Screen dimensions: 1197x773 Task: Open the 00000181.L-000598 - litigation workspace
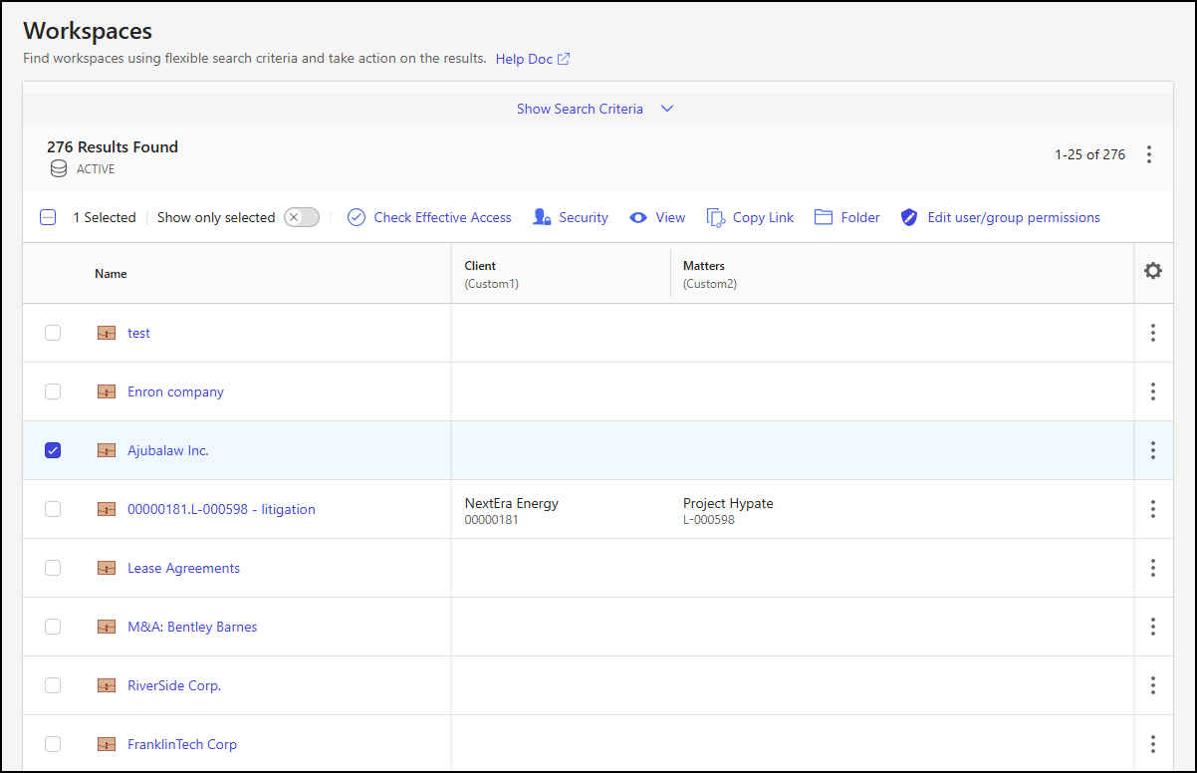pos(221,509)
